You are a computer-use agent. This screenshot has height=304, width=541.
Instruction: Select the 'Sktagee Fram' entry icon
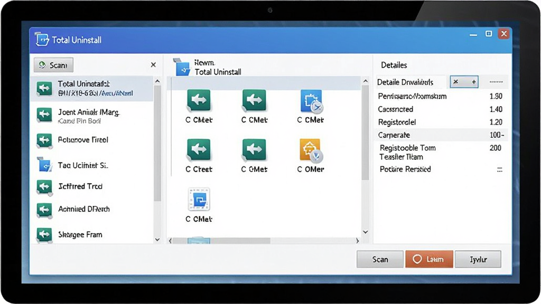pos(44,235)
